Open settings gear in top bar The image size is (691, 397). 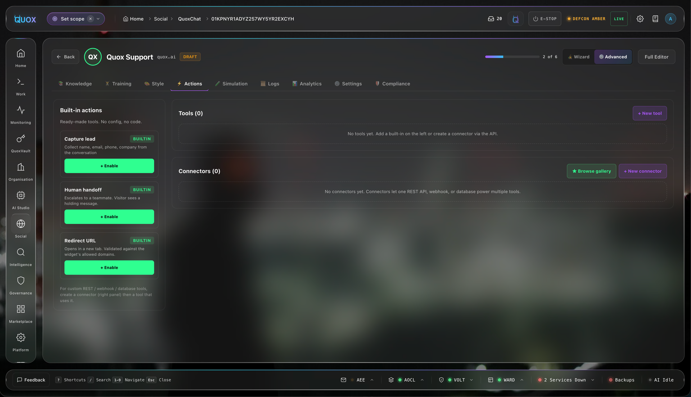click(x=640, y=19)
